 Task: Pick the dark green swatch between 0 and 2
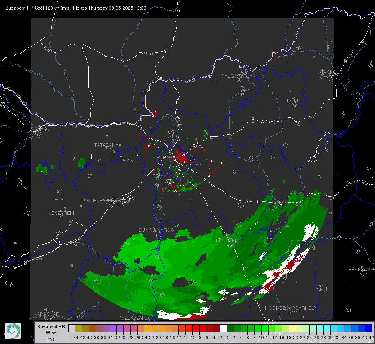230,328
